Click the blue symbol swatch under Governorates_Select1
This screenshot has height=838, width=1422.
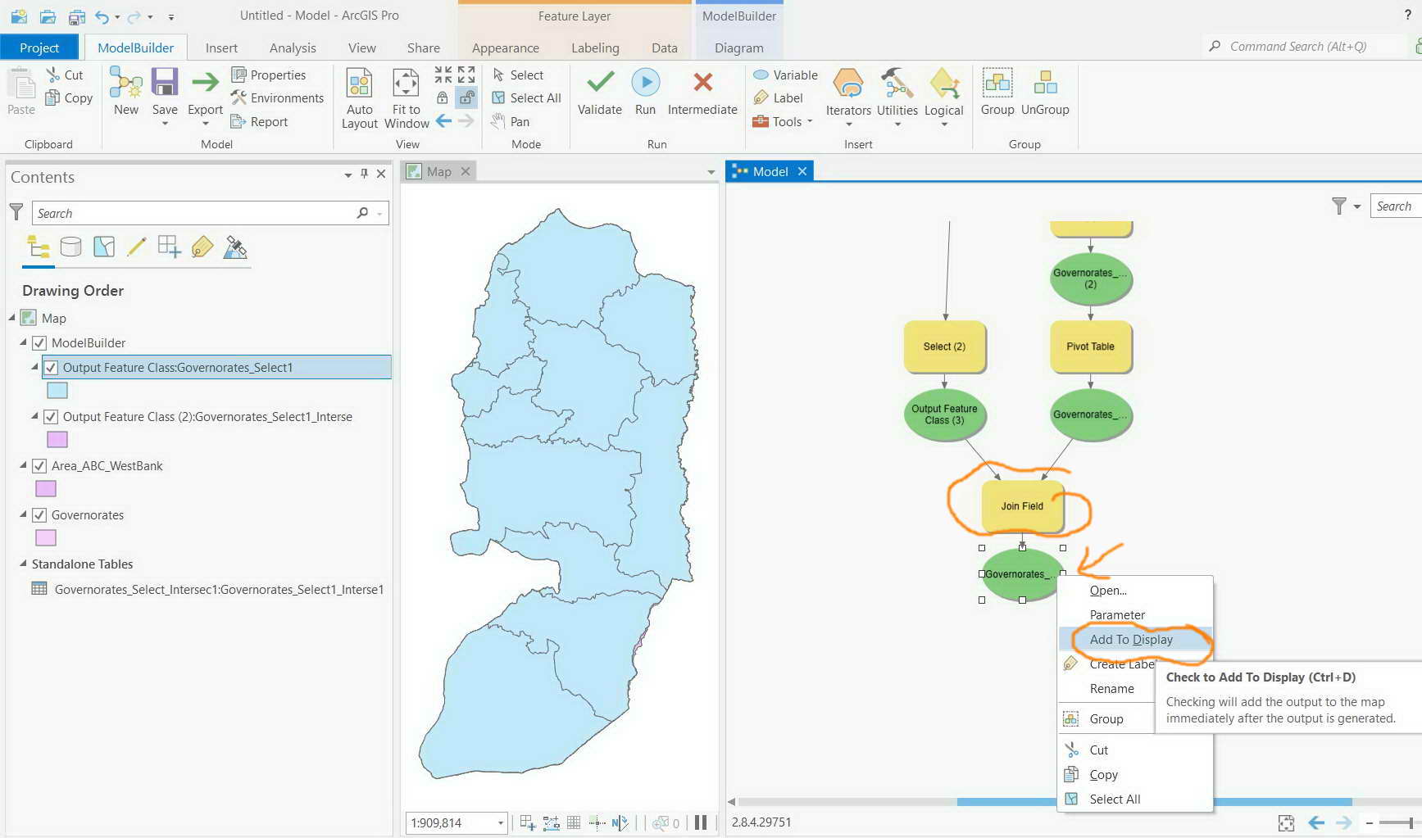pyautogui.click(x=57, y=391)
